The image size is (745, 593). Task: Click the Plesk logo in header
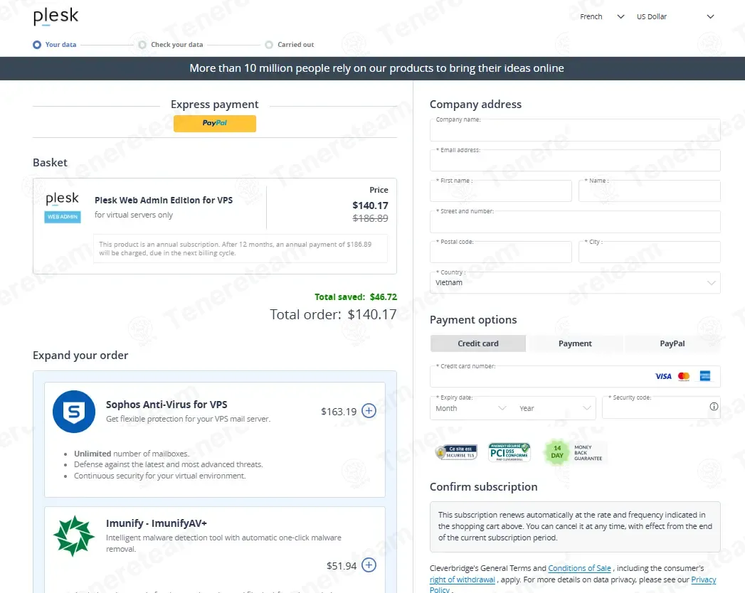56,16
